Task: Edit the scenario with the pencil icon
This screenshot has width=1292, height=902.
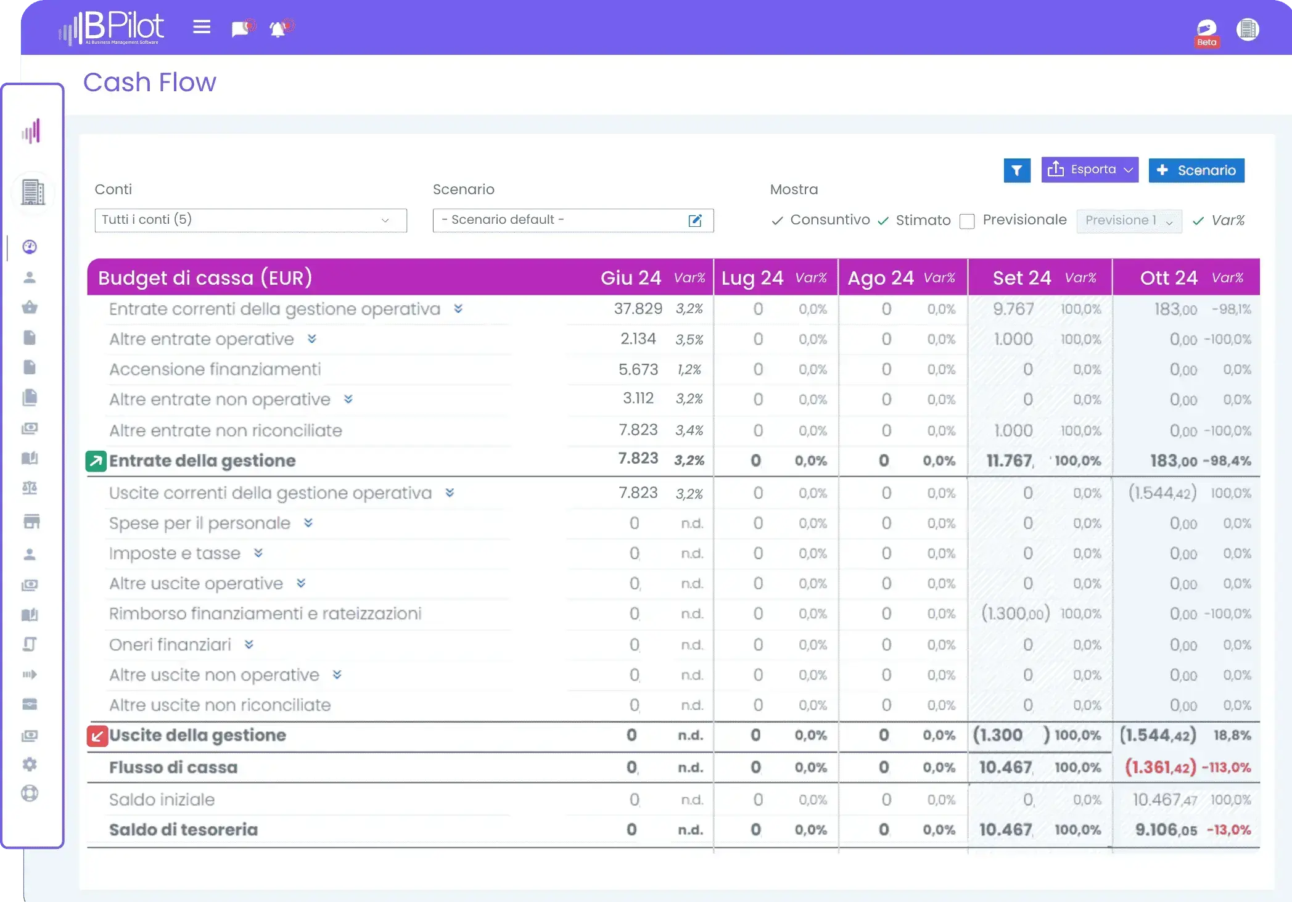Action: 695,221
